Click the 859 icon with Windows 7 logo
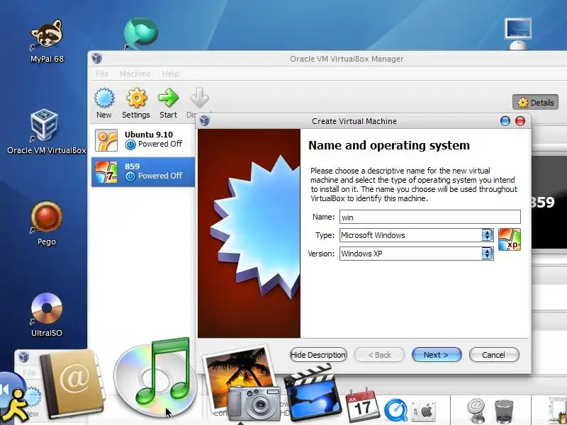The height and width of the screenshot is (425, 567). point(106,171)
